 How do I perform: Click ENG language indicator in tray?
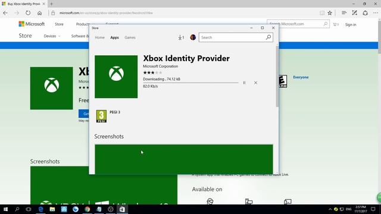point(348,209)
